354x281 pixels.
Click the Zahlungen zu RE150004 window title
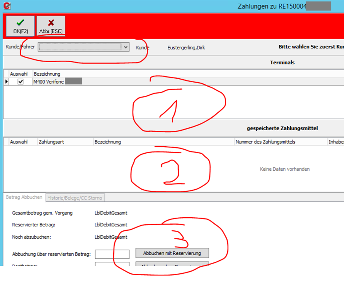pyautogui.click(x=271, y=6)
